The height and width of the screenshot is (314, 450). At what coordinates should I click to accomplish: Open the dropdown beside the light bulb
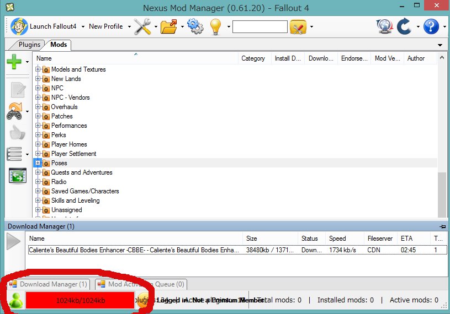[229, 26]
